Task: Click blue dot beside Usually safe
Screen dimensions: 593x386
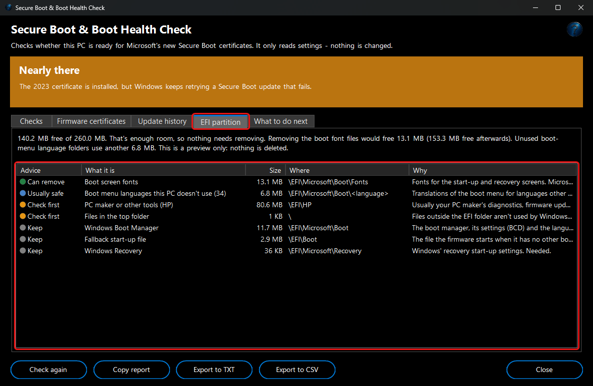Action: (22, 193)
